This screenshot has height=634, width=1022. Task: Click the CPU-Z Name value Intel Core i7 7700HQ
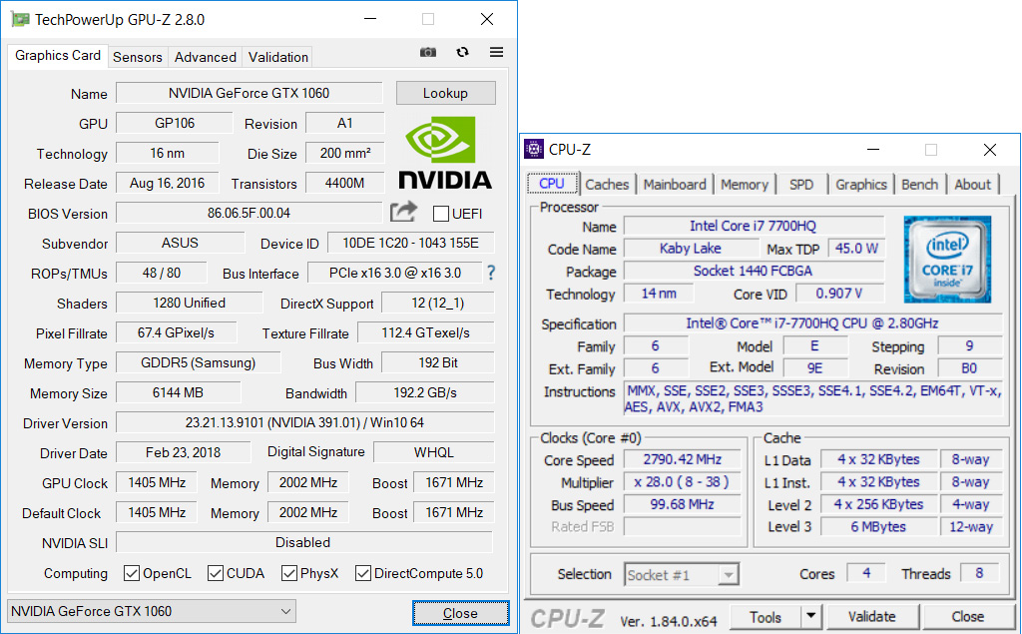coord(754,226)
